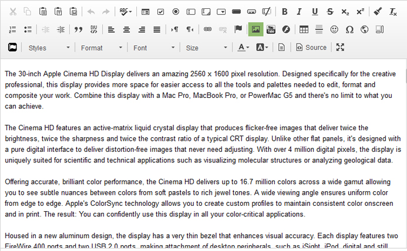Insert a Selection Field dropdown element
This screenshot has height=251, width=407.
pos(221,12)
